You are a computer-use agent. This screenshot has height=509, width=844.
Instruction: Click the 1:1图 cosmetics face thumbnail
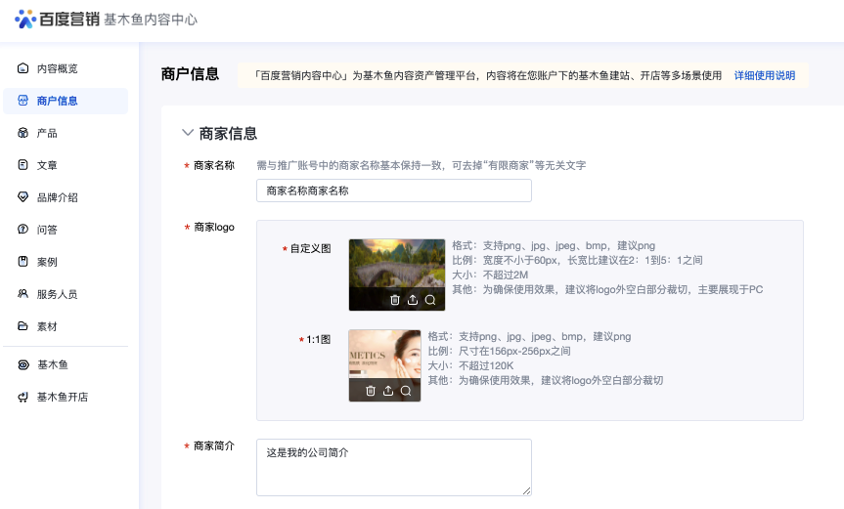tap(385, 365)
